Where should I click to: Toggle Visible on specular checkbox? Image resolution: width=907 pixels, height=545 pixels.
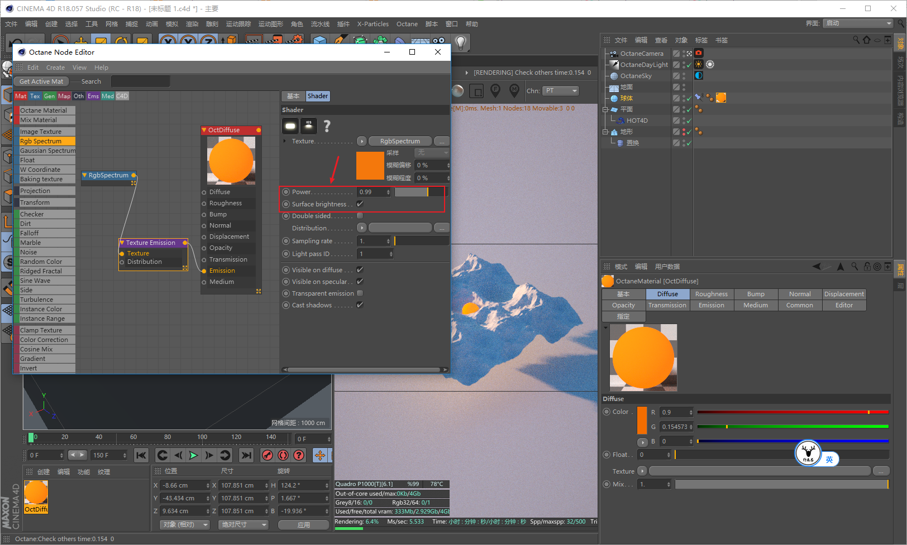360,281
